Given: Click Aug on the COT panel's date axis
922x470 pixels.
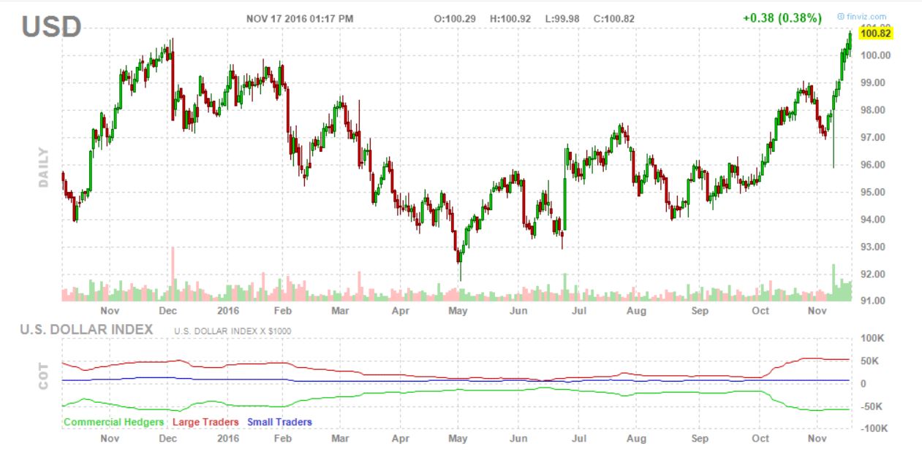Looking at the screenshot, I should (636, 439).
